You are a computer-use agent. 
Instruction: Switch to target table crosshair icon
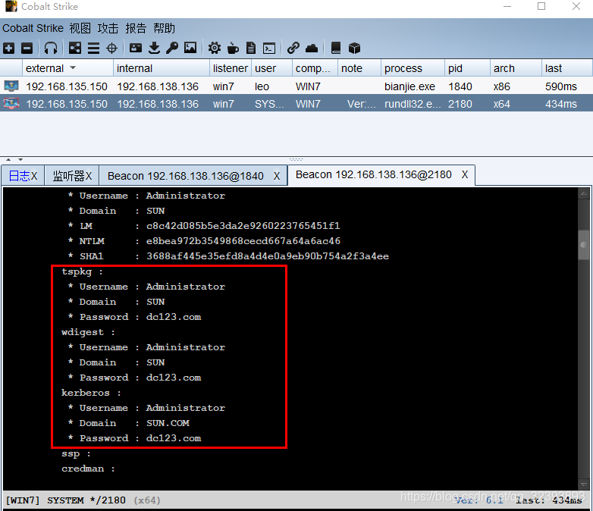[x=111, y=48]
